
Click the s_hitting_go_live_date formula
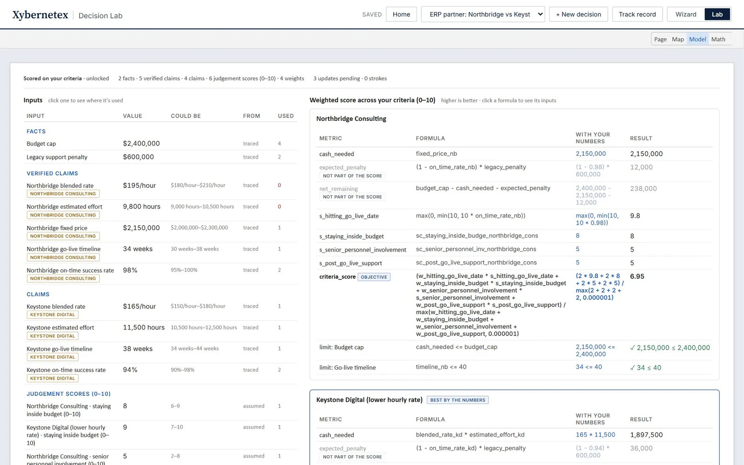coord(471,215)
